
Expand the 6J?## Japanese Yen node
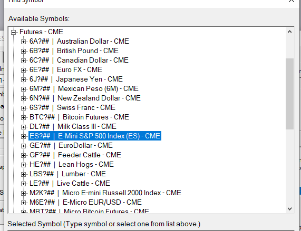pos(23,79)
